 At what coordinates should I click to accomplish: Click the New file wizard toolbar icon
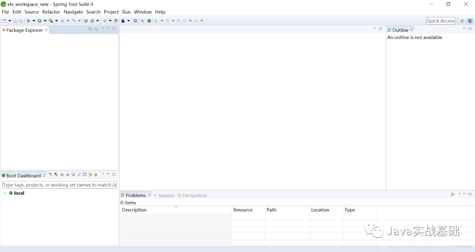coord(4,21)
